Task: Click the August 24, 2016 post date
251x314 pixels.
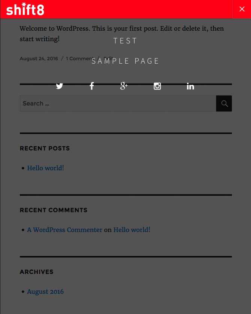Action: click(39, 59)
